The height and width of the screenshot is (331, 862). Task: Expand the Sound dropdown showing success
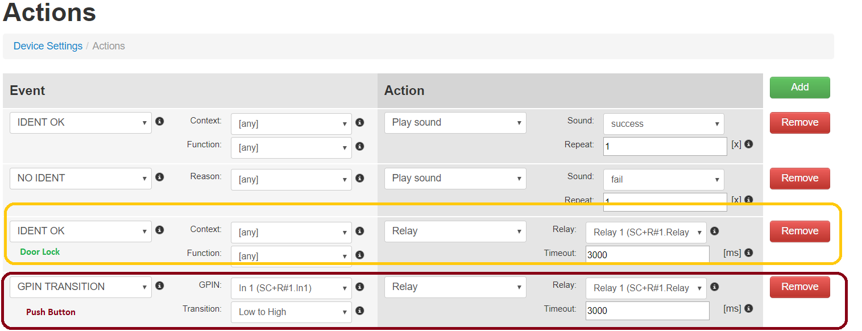point(663,124)
